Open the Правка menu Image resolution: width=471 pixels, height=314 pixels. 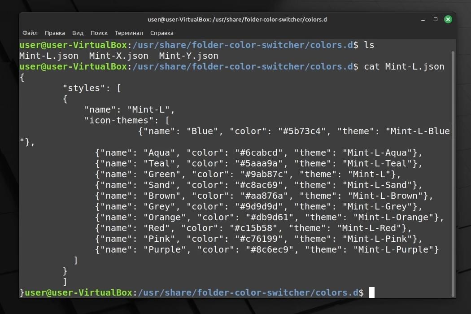(55, 33)
